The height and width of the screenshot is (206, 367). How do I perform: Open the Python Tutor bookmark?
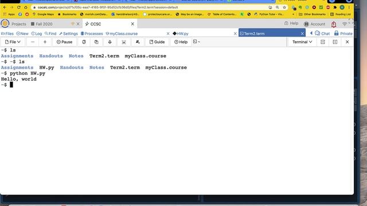point(269,14)
